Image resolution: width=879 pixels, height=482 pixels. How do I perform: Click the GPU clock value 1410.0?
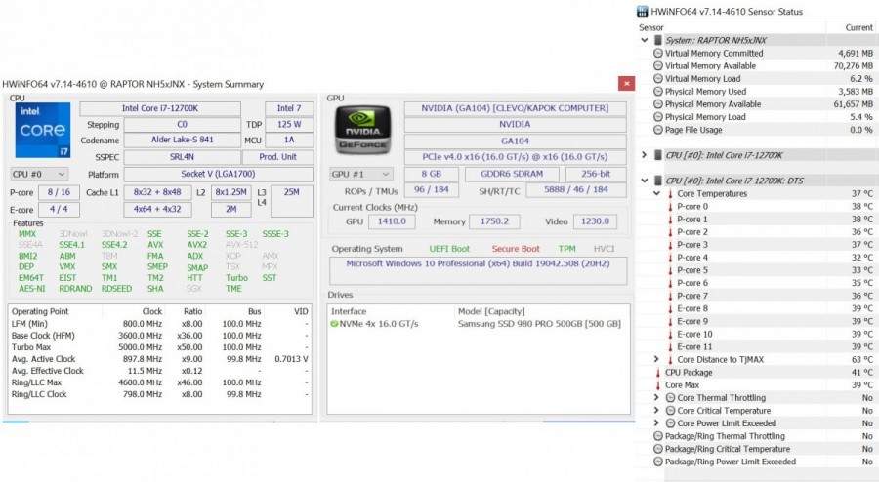click(x=392, y=221)
